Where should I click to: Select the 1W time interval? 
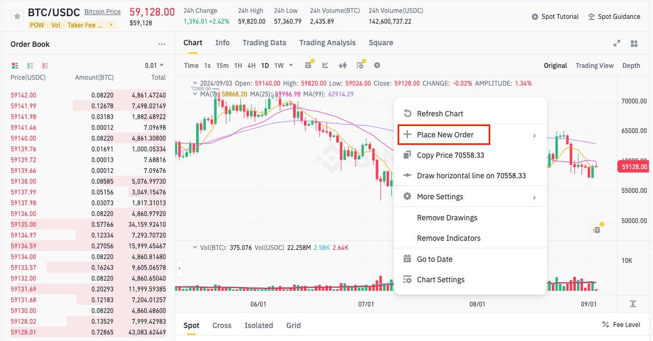tap(279, 66)
